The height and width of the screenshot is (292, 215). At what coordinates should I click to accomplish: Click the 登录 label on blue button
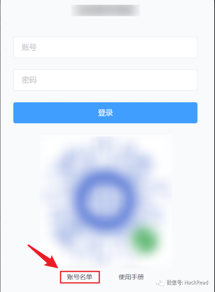click(x=105, y=113)
